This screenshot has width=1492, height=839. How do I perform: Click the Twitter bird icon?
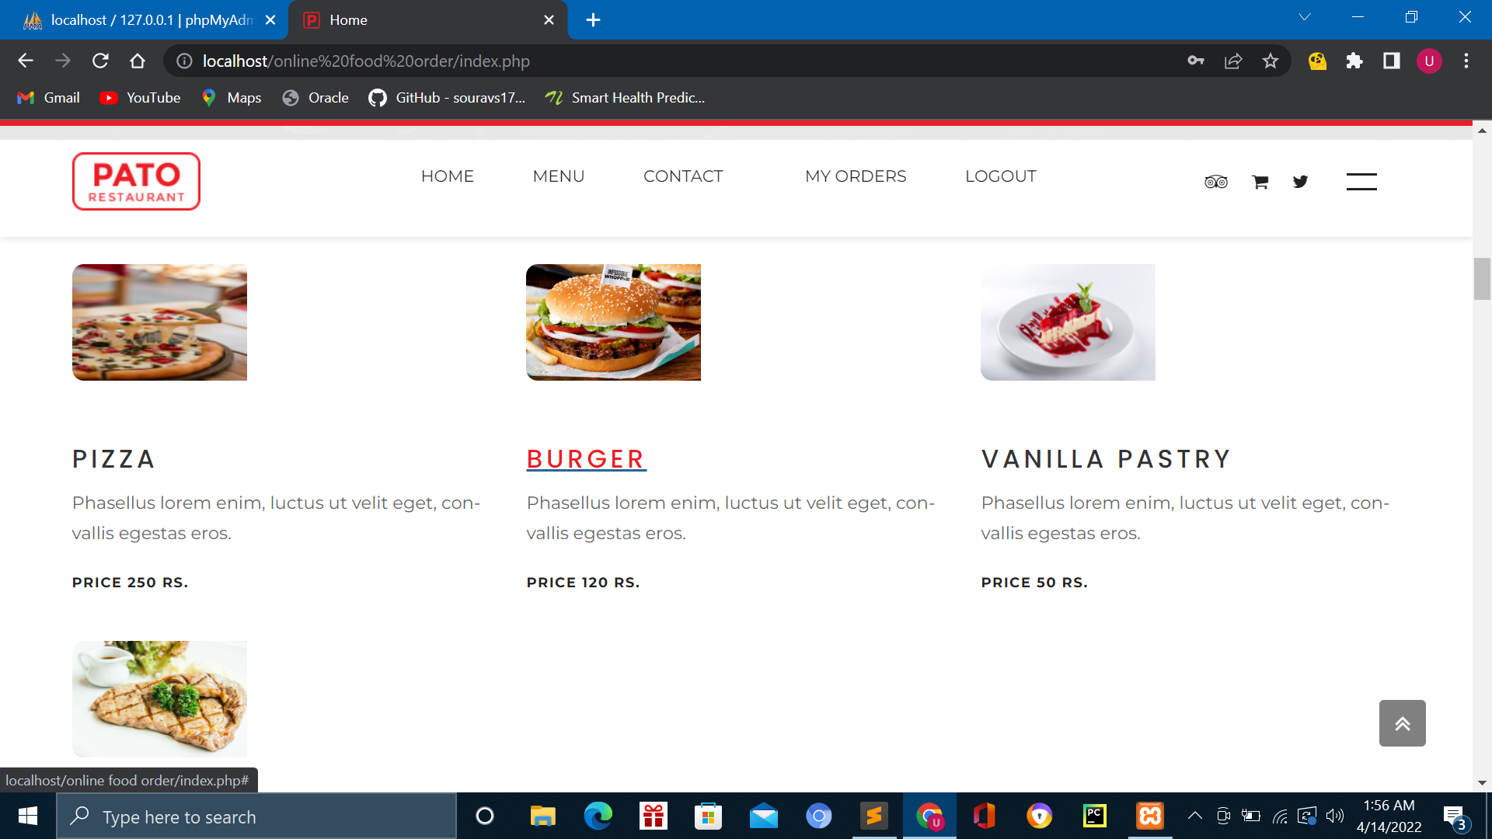(x=1300, y=181)
